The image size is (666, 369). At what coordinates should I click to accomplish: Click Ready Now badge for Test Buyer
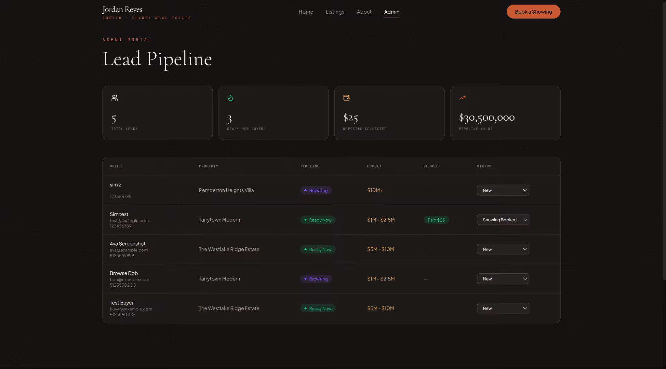click(318, 308)
